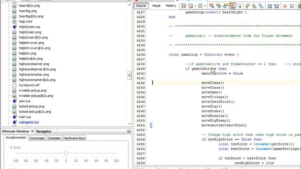This screenshot has width=301, height=169.
Task: Select locked-pickup.png file
Action: pyautogui.click(x=32, y=106)
